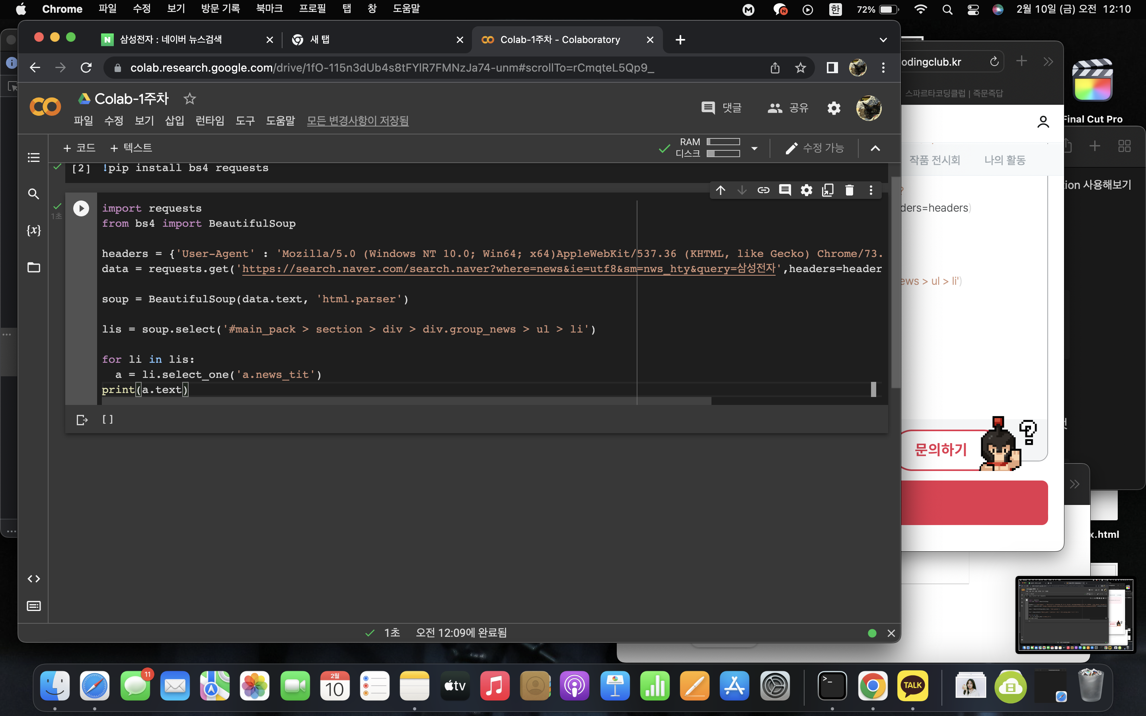Click the RAM usage bar
Viewport: 1146px width, 716px height.
[x=723, y=142]
